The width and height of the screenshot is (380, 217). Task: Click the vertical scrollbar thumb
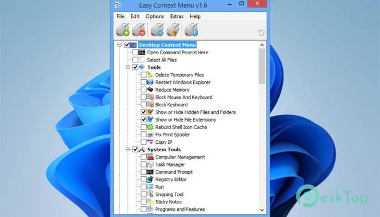click(262, 66)
